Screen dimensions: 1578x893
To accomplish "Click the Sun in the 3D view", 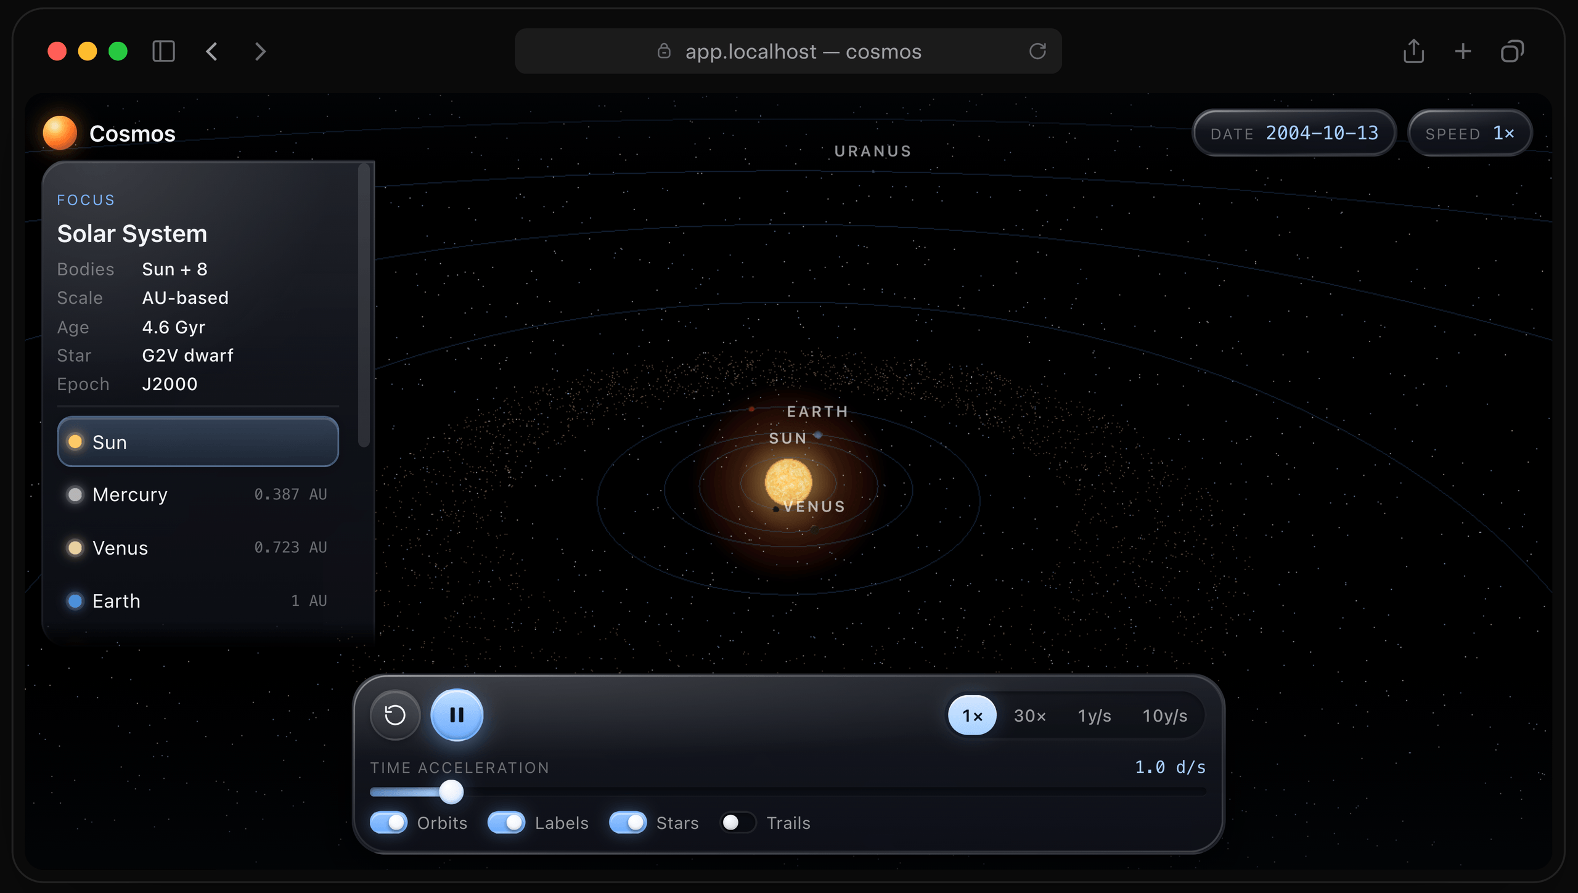I will click(x=788, y=482).
